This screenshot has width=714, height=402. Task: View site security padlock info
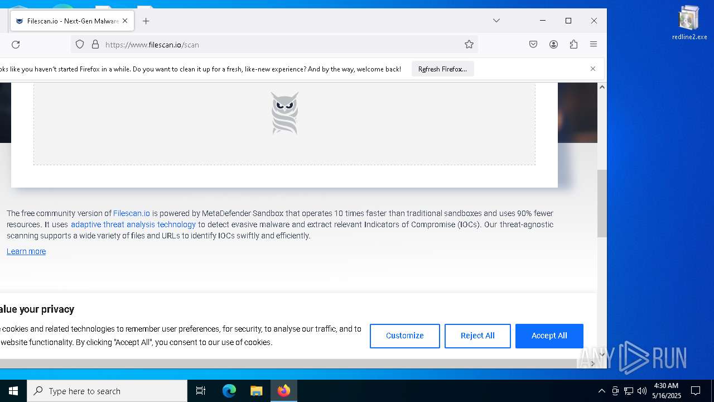click(x=95, y=45)
